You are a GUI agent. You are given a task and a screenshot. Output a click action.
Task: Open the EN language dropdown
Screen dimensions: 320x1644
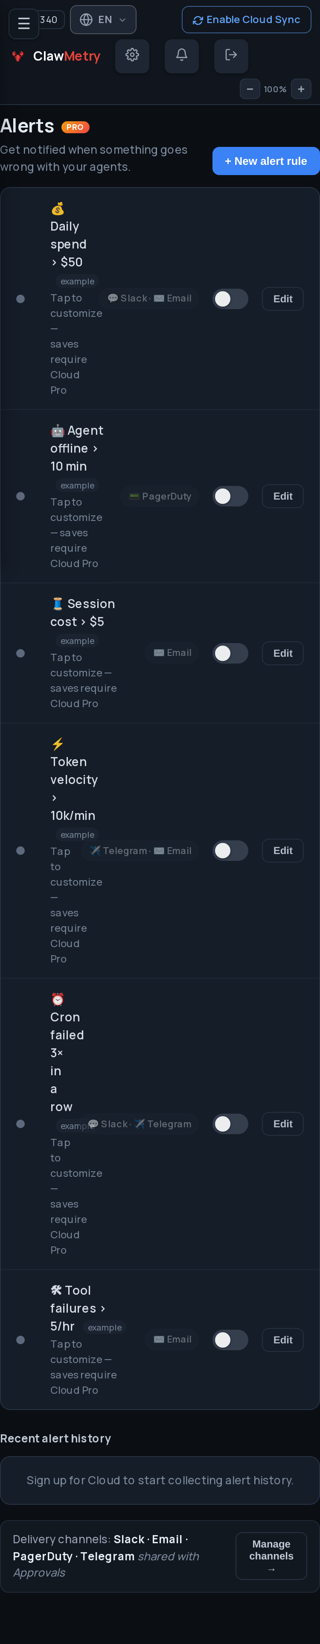pyautogui.click(x=103, y=20)
